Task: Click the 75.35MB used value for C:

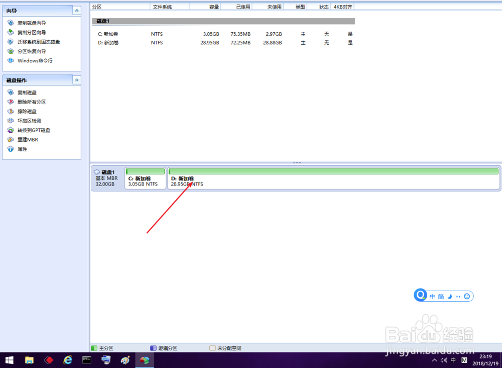Action: click(240, 34)
